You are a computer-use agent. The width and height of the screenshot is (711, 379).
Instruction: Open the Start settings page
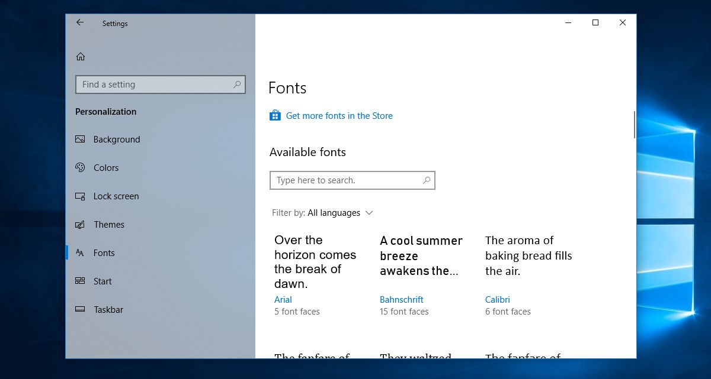103,281
